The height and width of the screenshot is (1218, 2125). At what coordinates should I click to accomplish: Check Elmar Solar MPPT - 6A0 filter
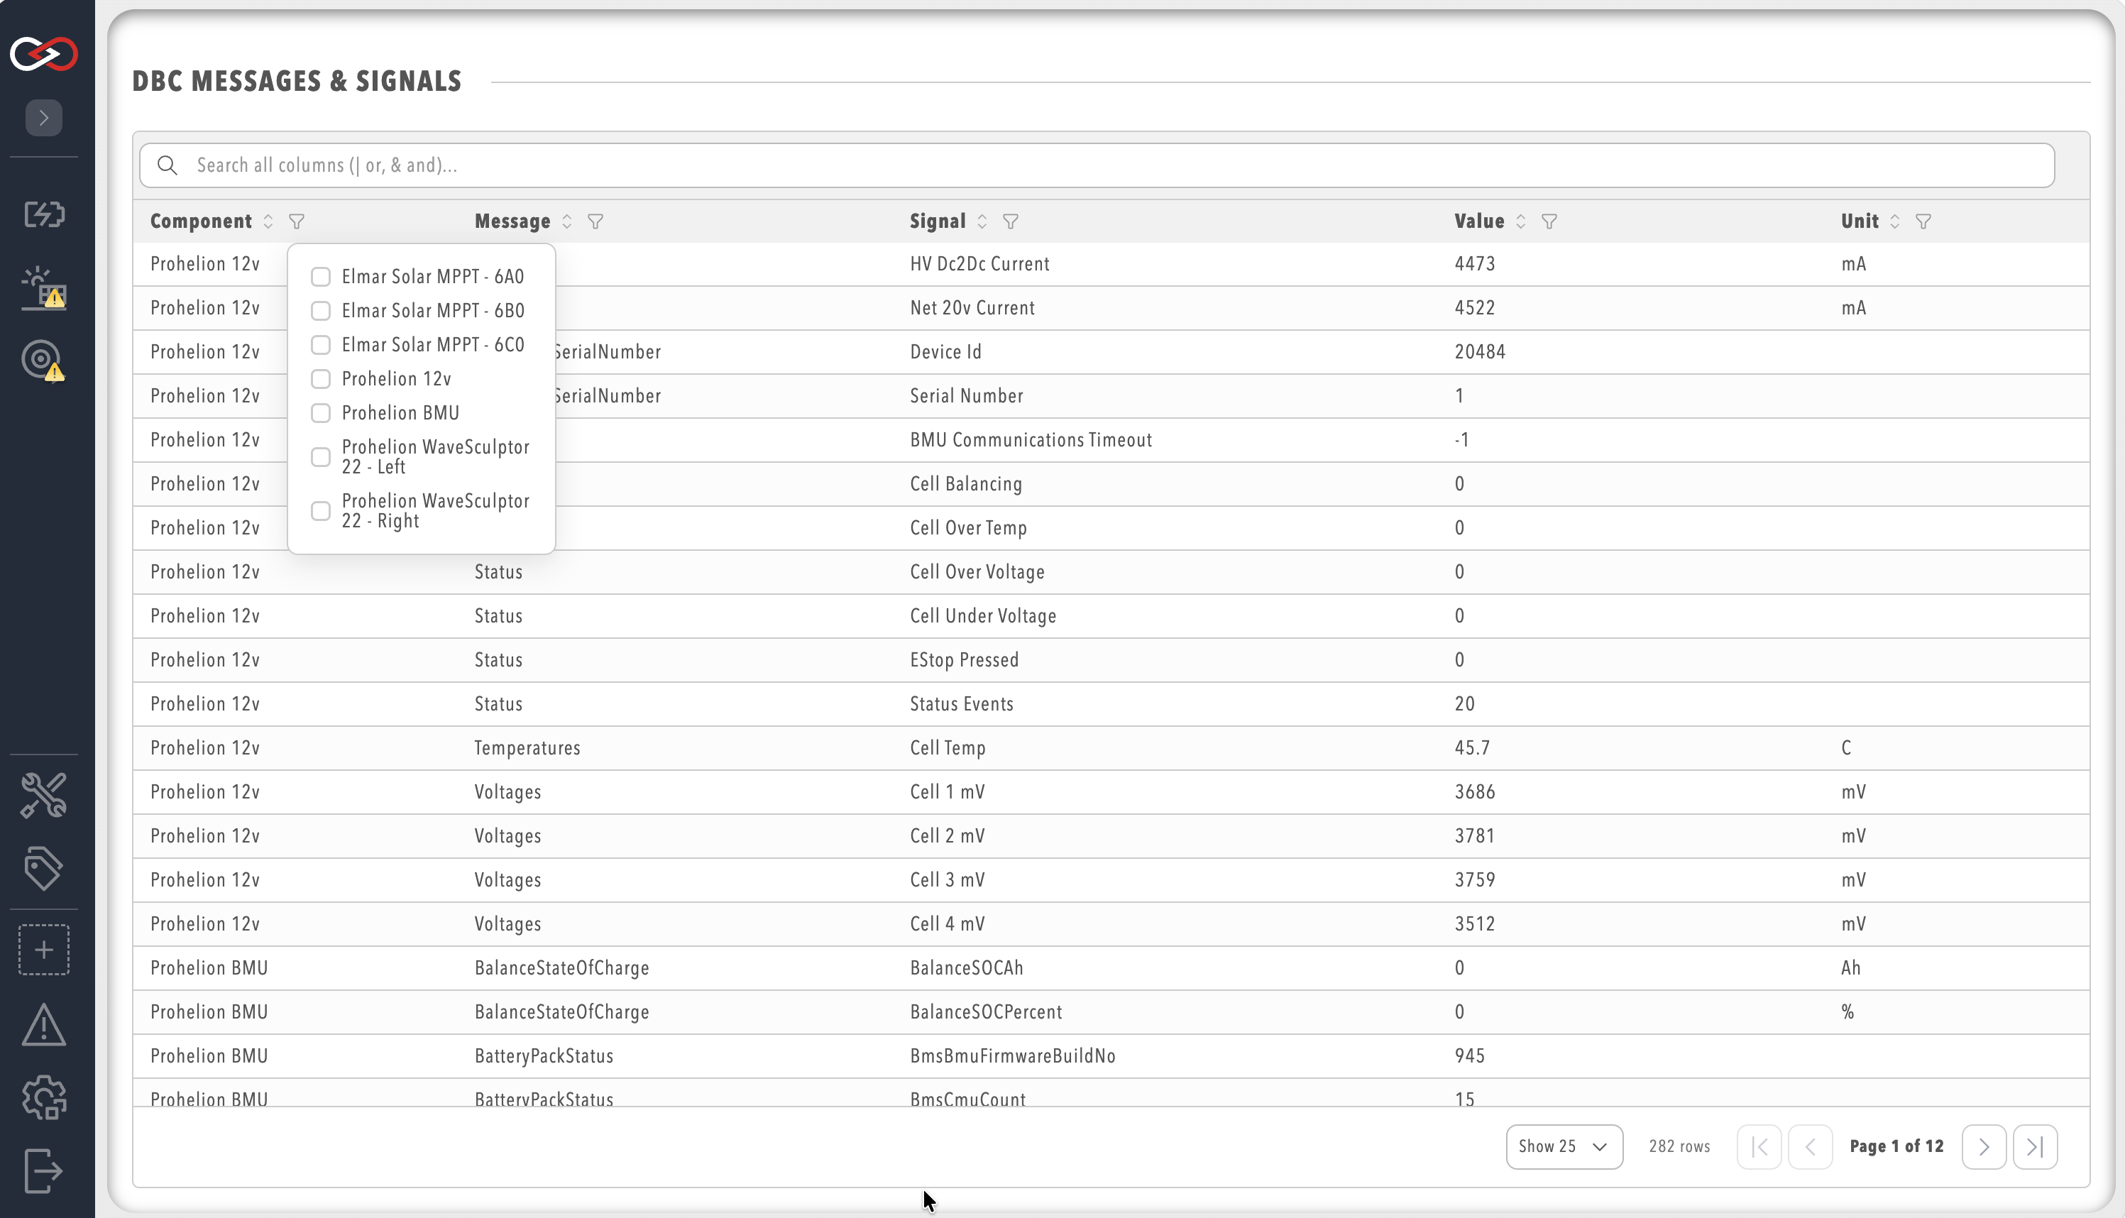[x=320, y=277]
